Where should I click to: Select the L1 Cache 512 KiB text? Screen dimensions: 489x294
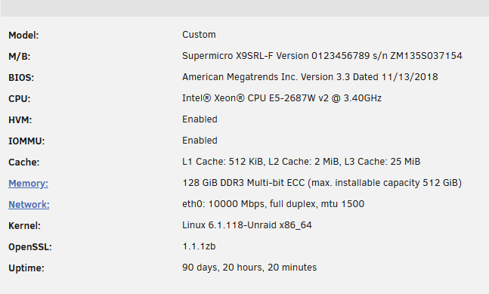[223, 162]
